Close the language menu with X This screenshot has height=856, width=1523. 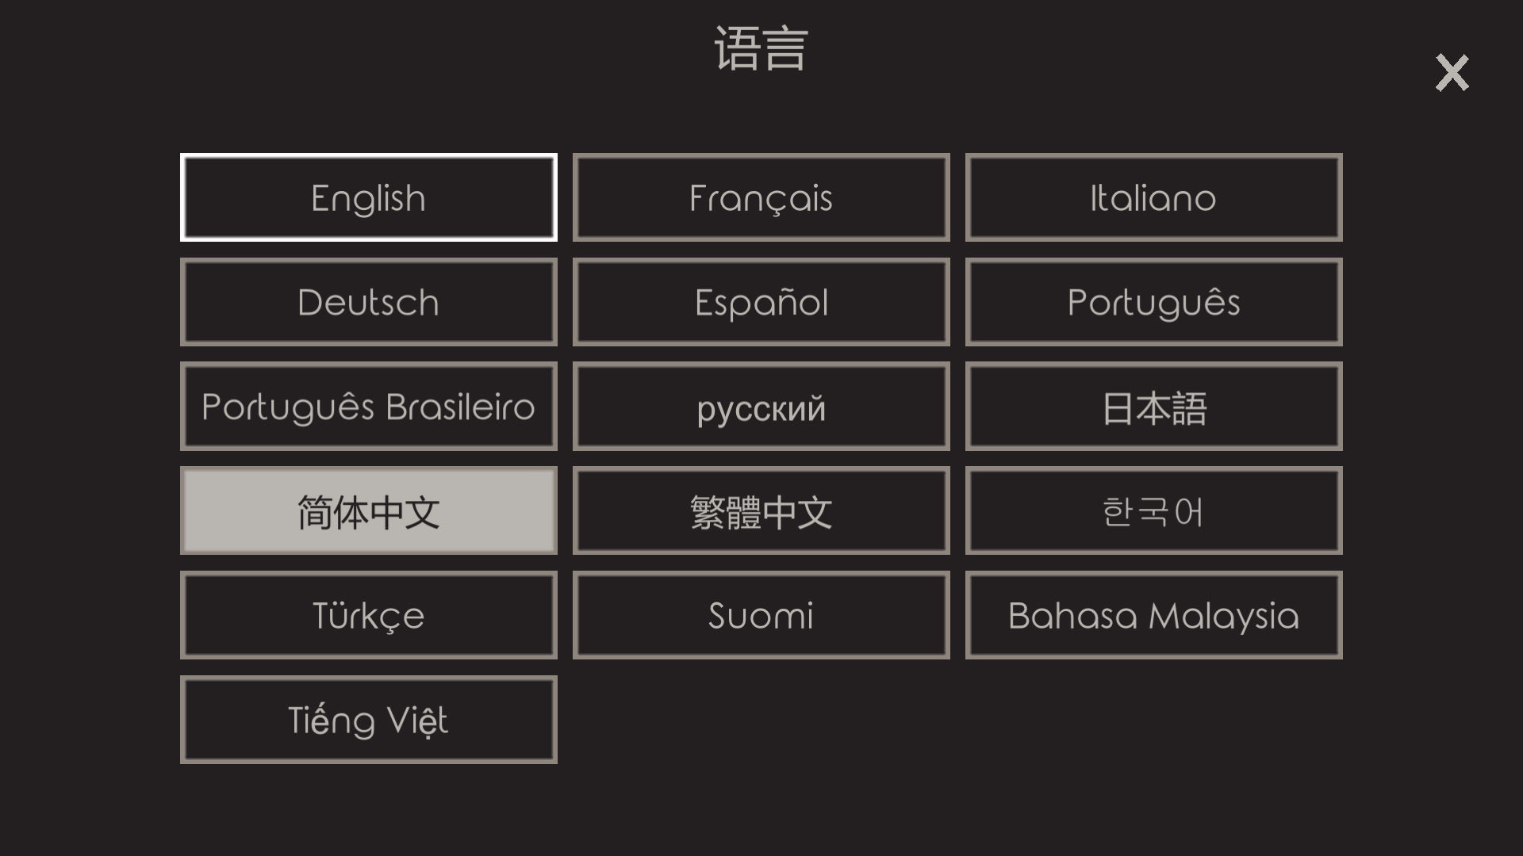tap(1452, 73)
